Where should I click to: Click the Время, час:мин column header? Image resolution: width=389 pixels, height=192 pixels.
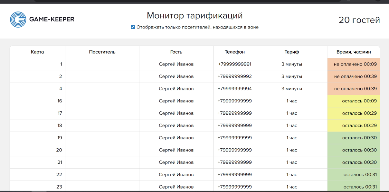click(x=354, y=52)
